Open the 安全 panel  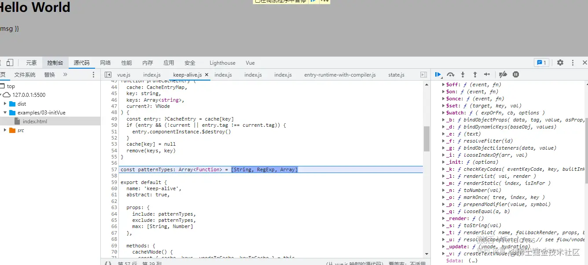click(x=190, y=63)
